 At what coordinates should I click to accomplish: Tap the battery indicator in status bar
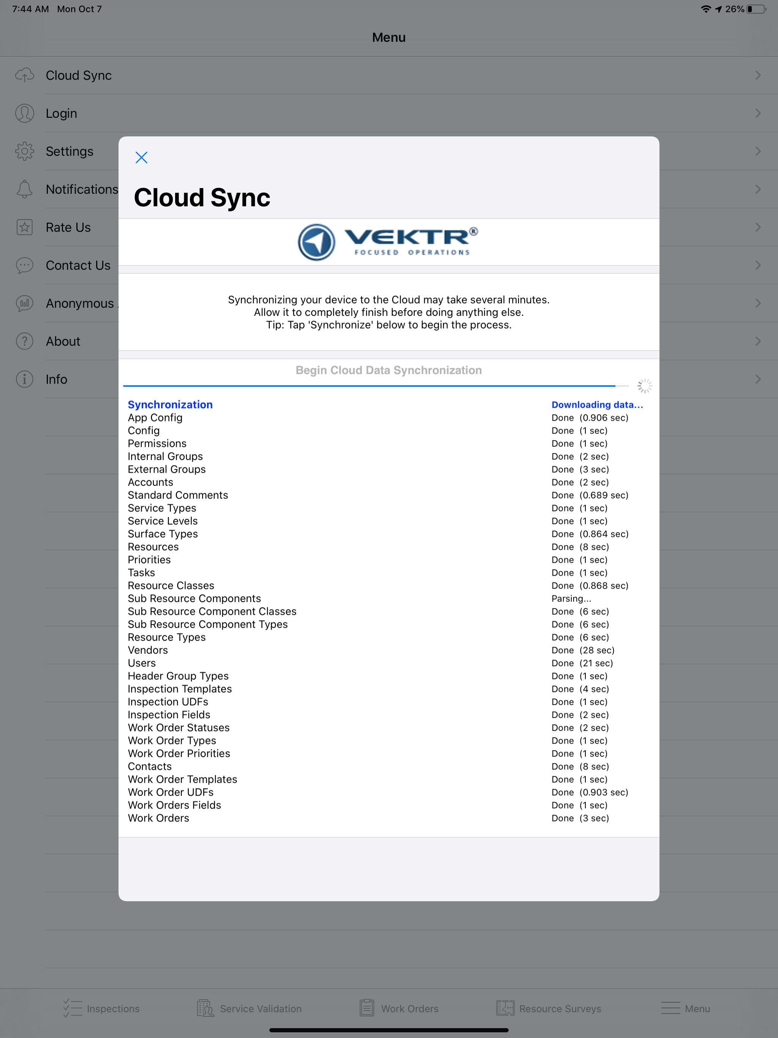click(x=756, y=9)
